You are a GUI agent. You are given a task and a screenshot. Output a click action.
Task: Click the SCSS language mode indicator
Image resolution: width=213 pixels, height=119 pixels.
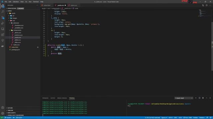pos(180,118)
